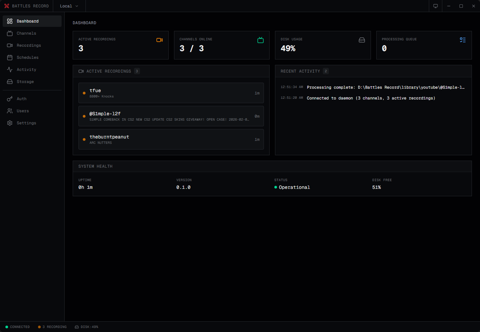Click DISK:49% in the status bar
This screenshot has height=332, width=480.
coord(87,327)
